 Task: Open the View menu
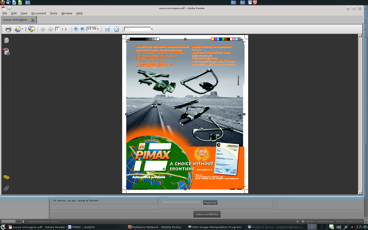24,13
